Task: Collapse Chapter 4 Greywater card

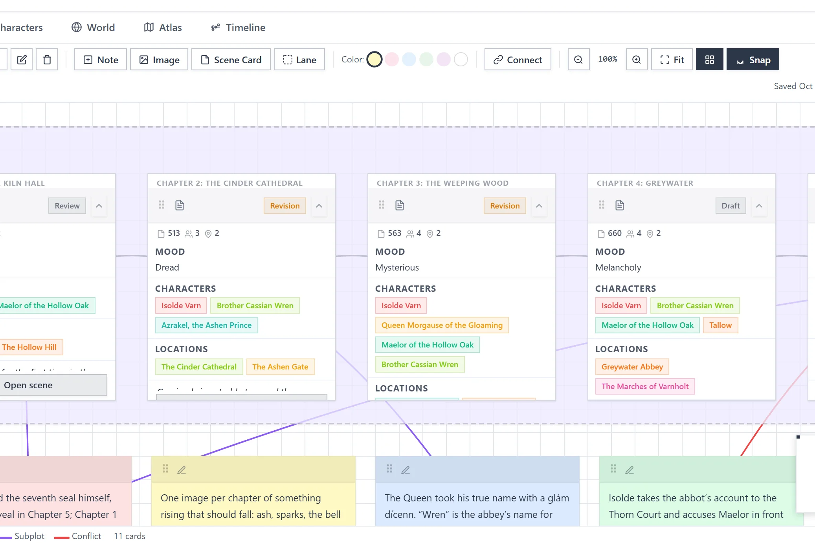Action: point(759,206)
